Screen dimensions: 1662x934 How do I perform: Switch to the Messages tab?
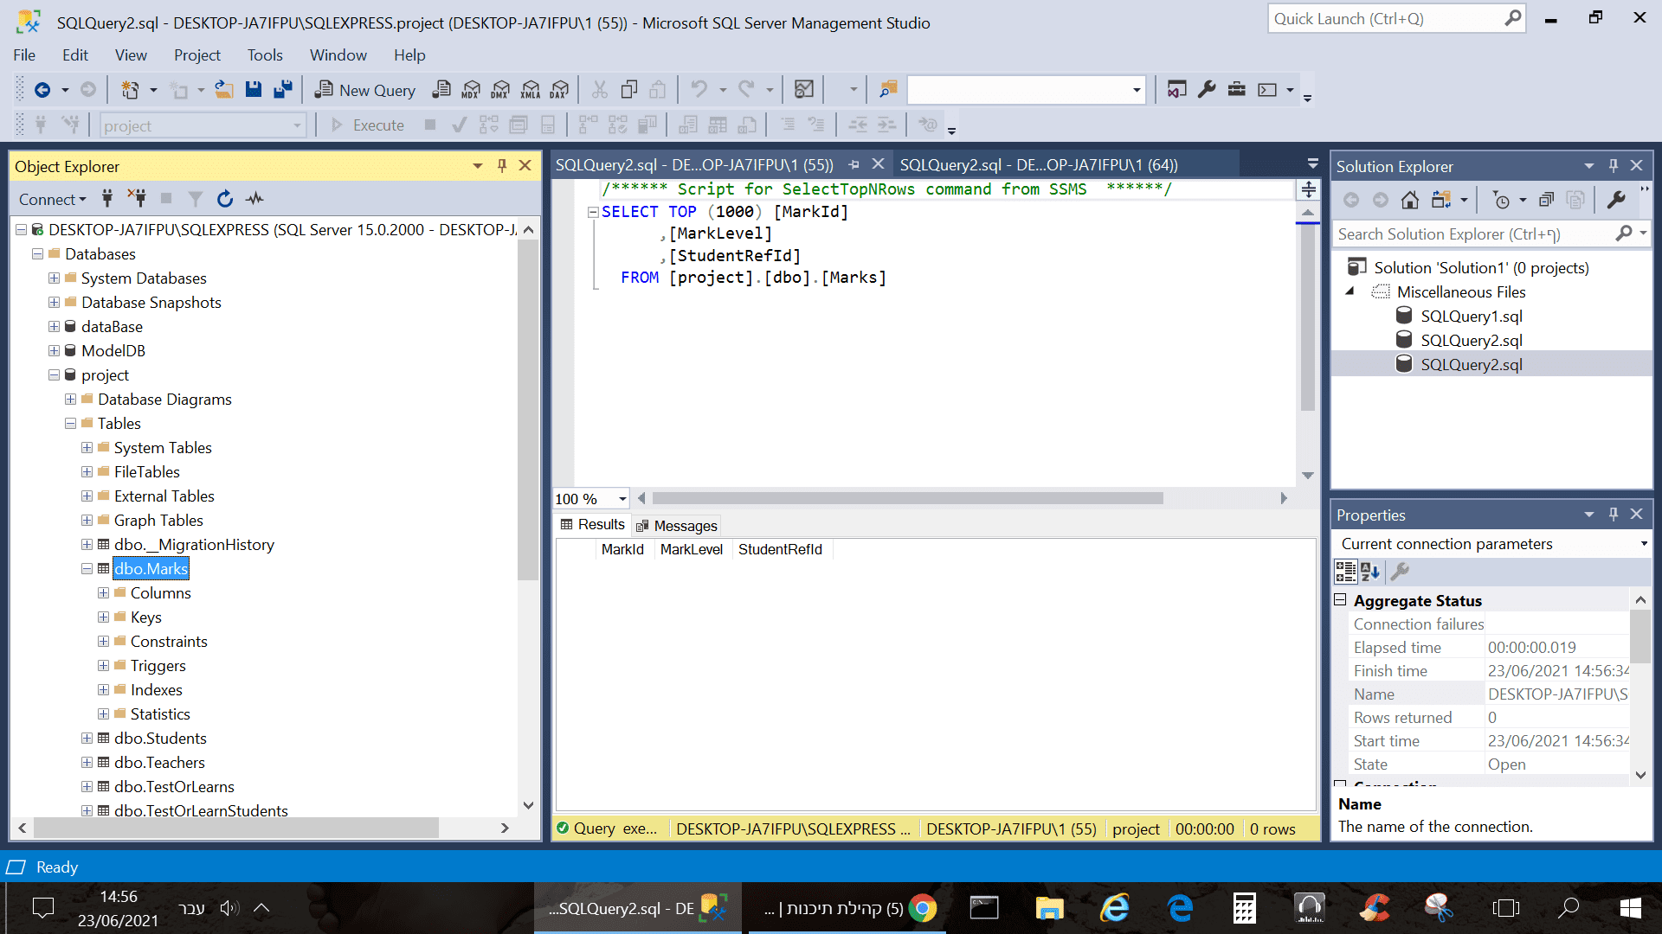click(x=677, y=526)
